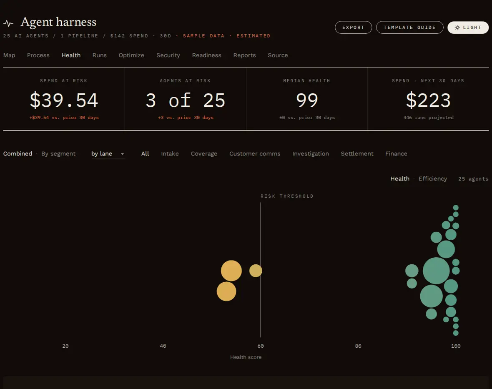Screen dimensions: 492x389
Task: Click the Health score axis label
Action: tap(246, 357)
